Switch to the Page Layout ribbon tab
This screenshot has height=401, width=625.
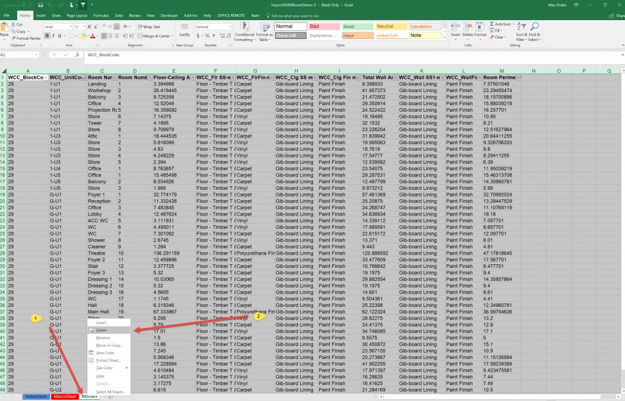(x=77, y=15)
